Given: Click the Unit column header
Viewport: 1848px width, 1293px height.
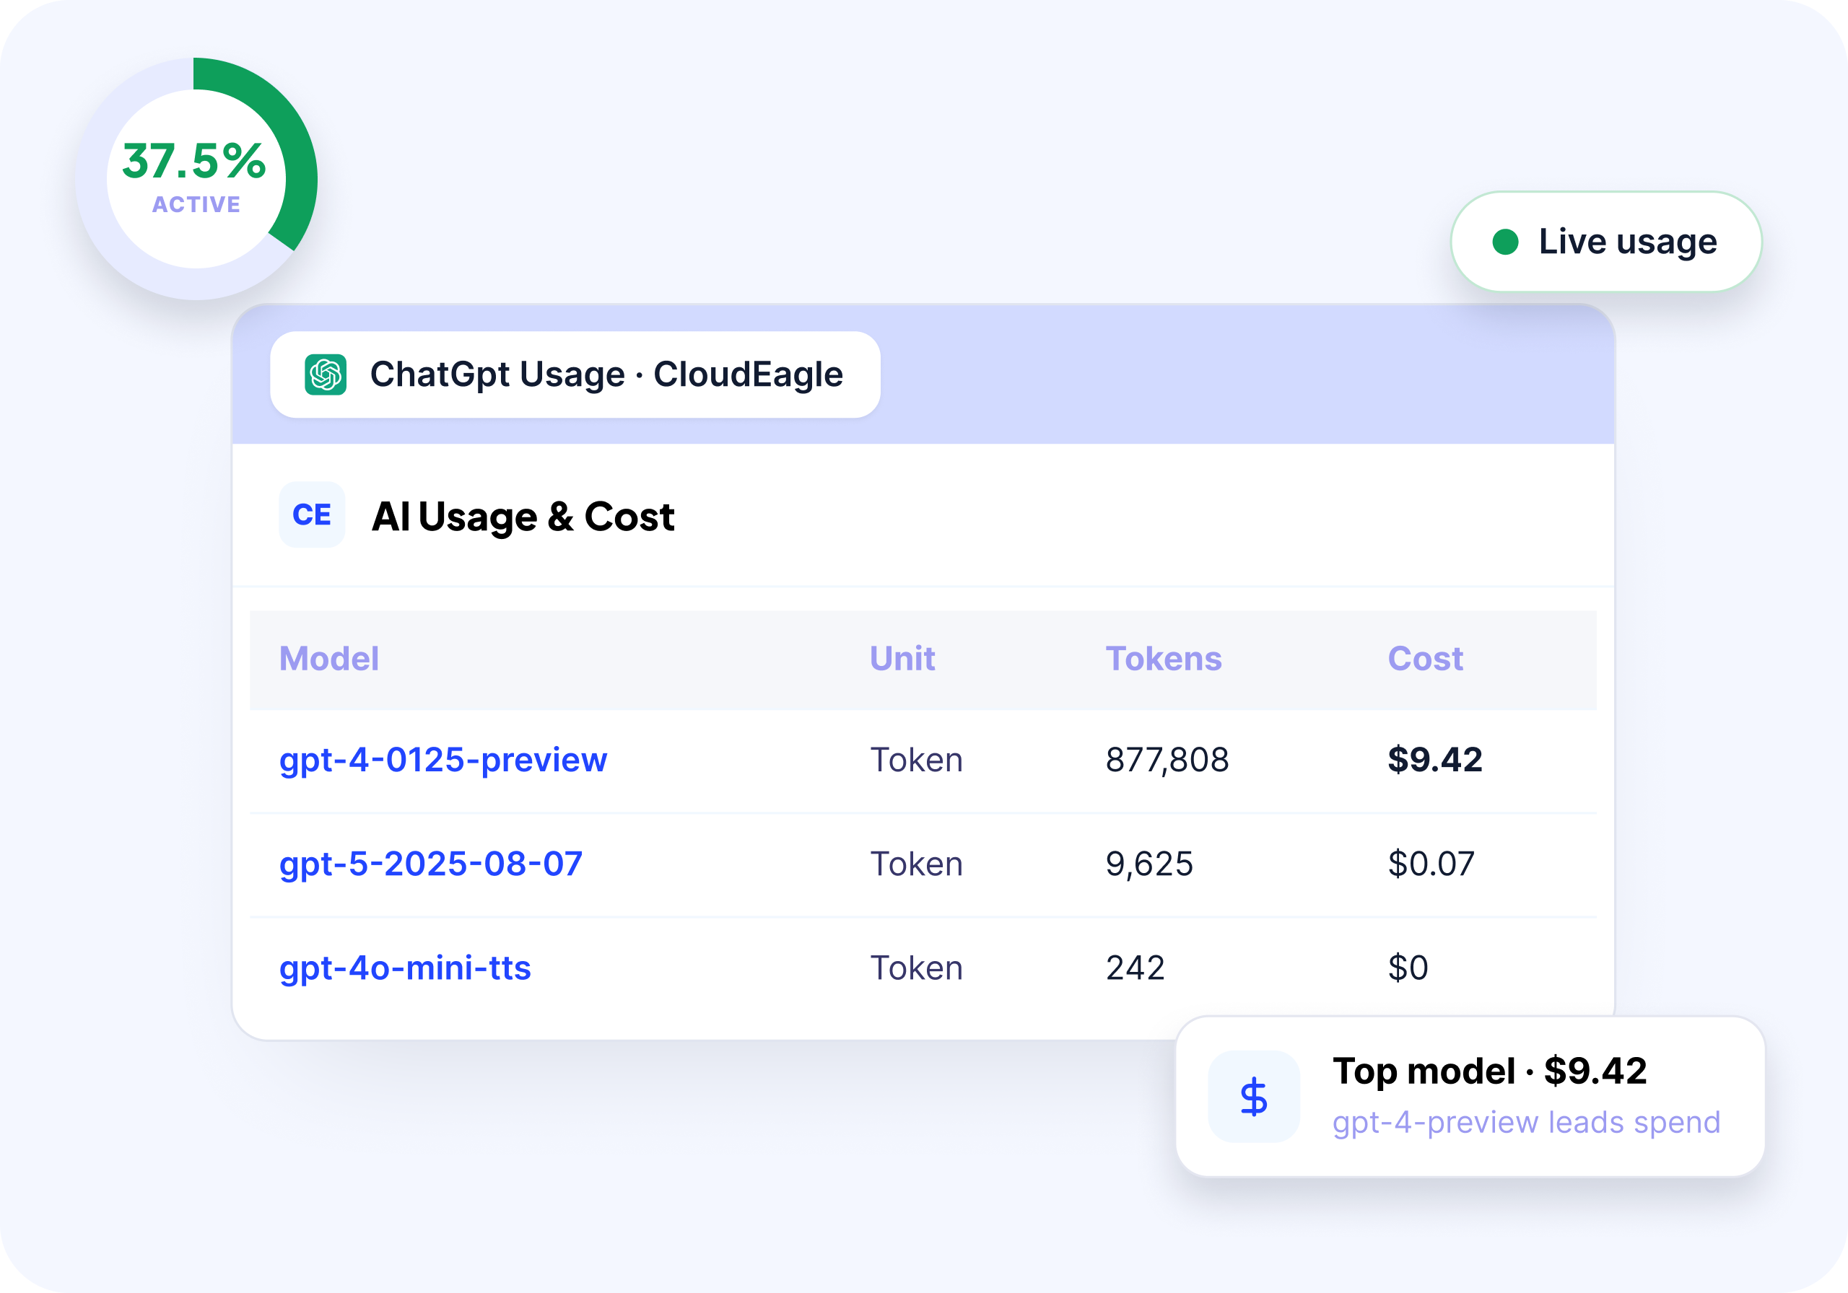Looking at the screenshot, I should click(902, 659).
